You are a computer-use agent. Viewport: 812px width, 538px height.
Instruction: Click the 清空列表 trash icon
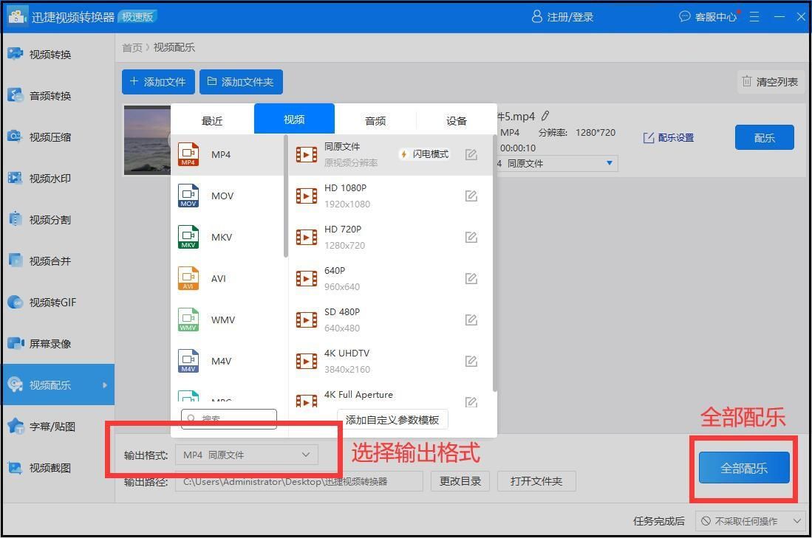(747, 82)
